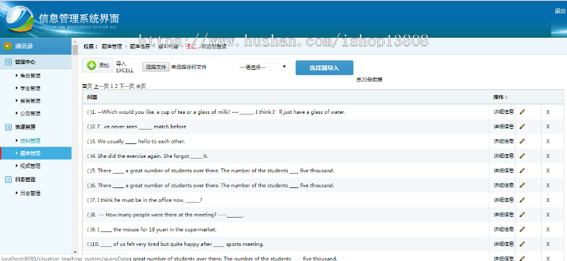
Task: View 详细信息 of question 7
Action: coord(504,200)
